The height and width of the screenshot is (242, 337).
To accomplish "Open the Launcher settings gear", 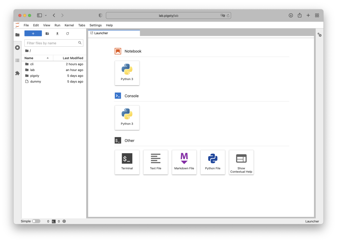I will [x=320, y=35].
